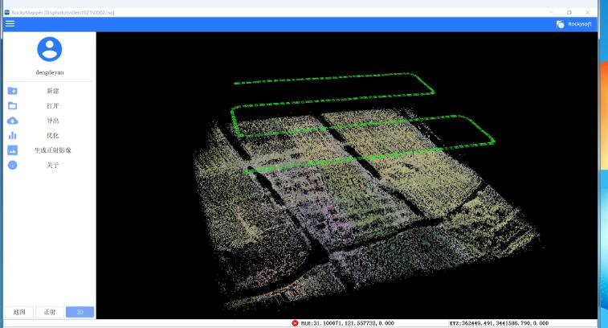Screen dimensions: 608x328
Task: Select the 生成正射影像 menu entry
Action: pos(53,150)
